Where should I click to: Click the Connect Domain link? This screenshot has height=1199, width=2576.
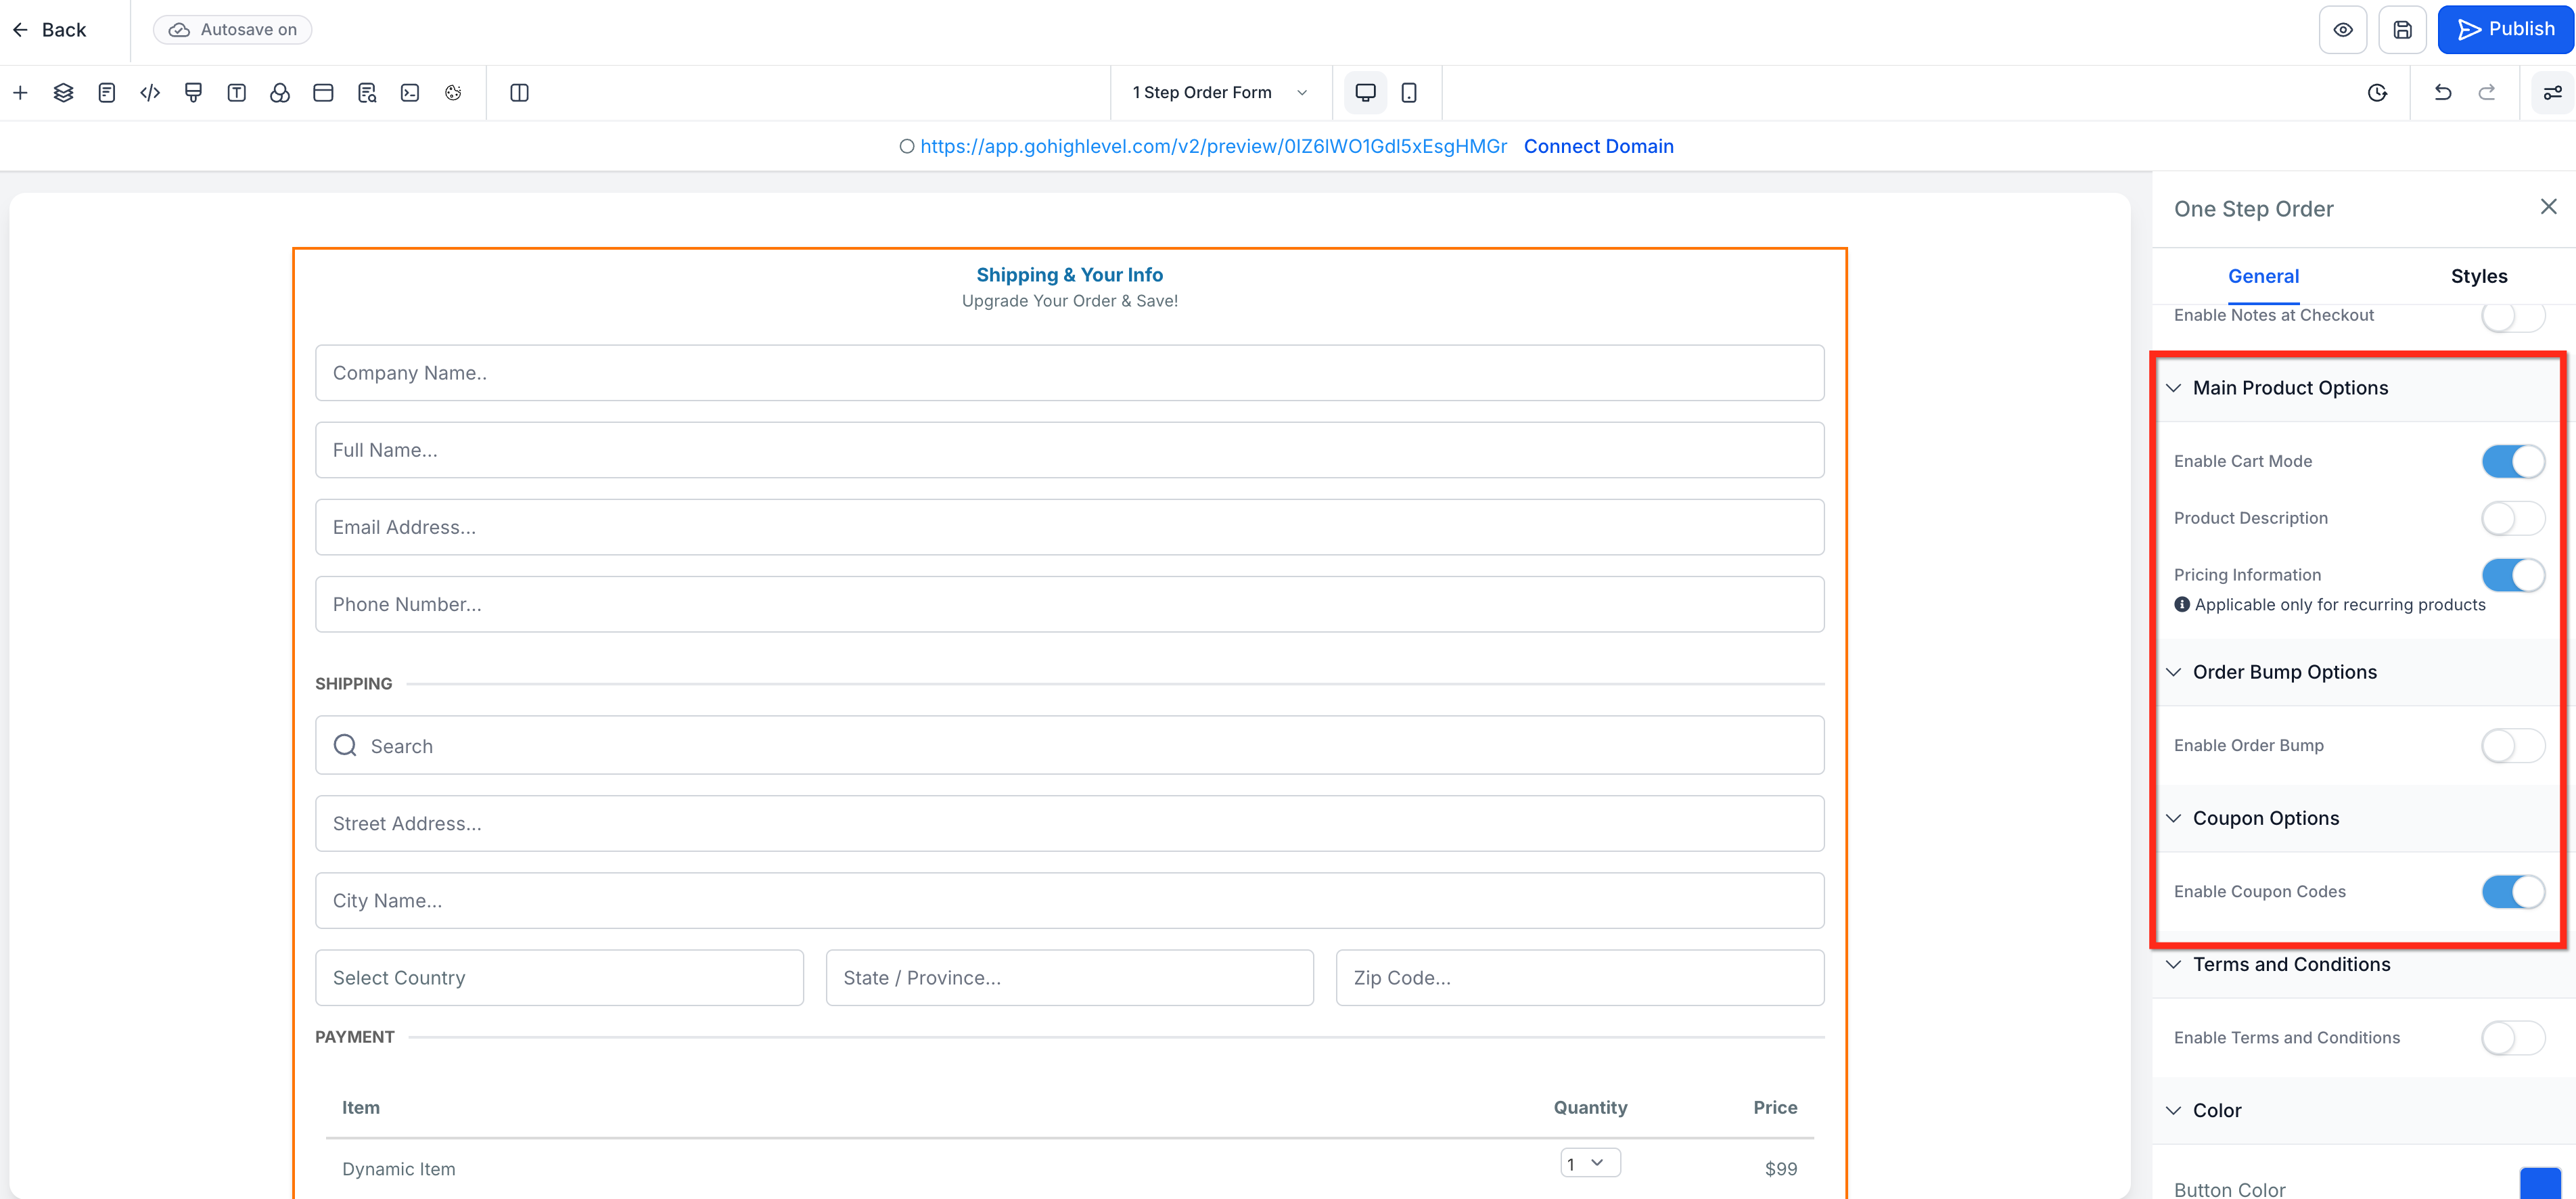coord(1598,146)
